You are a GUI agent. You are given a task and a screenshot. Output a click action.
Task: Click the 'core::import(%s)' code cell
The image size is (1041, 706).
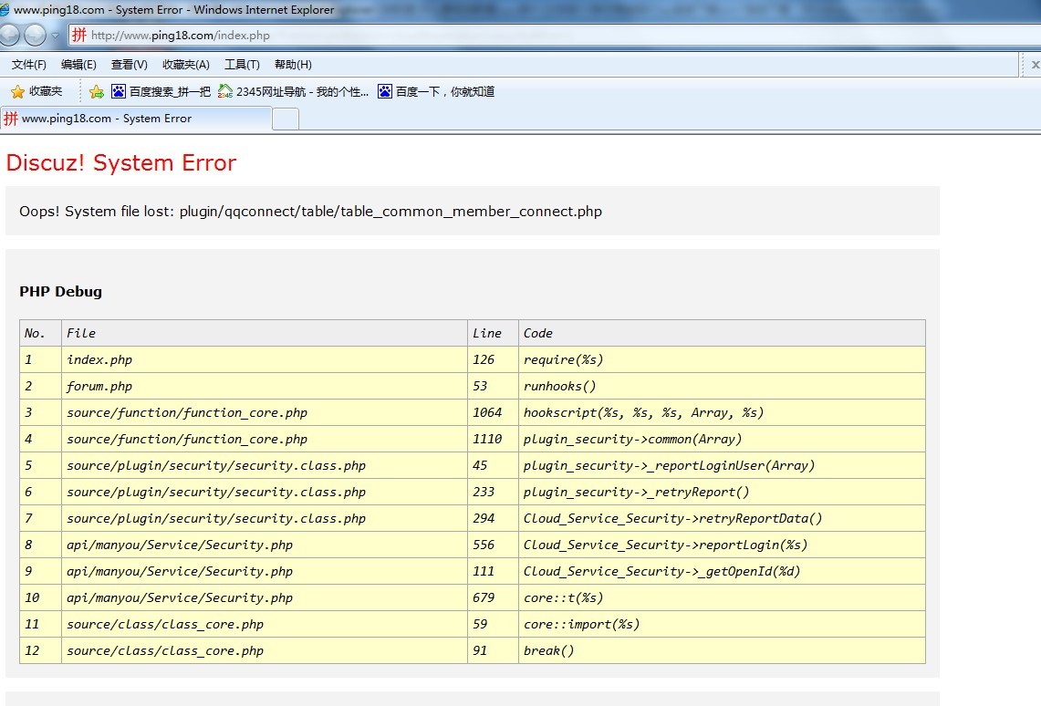(722, 625)
